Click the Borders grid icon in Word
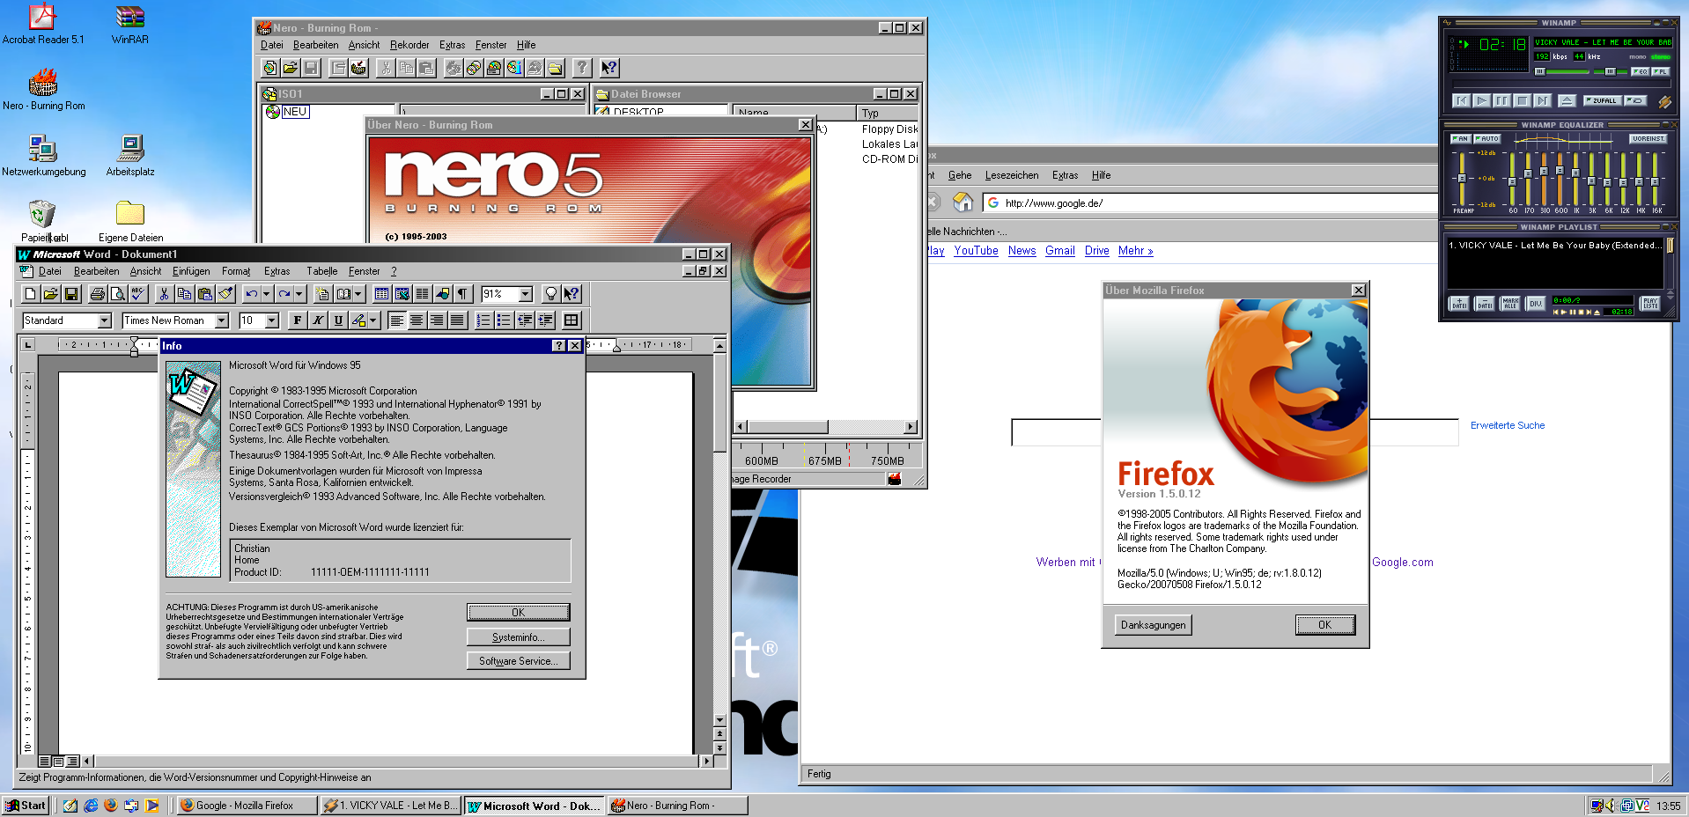Viewport: 1689px width, 817px height. pos(572,320)
